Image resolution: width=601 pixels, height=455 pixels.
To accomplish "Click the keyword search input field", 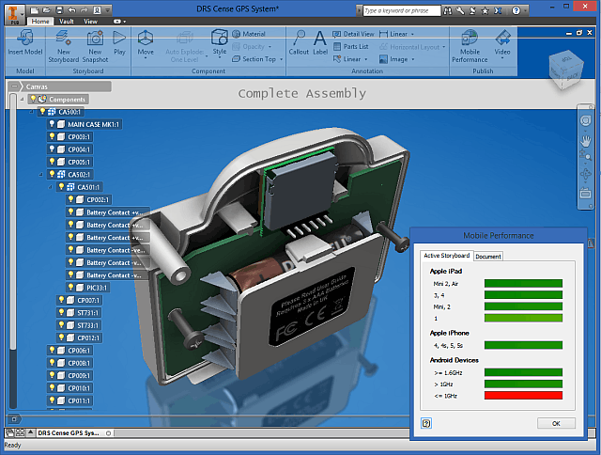I will (401, 10).
